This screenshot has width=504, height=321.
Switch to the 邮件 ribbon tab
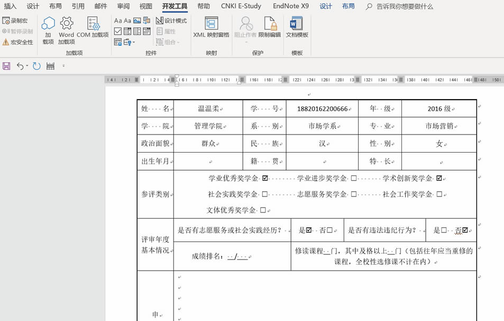(100, 6)
